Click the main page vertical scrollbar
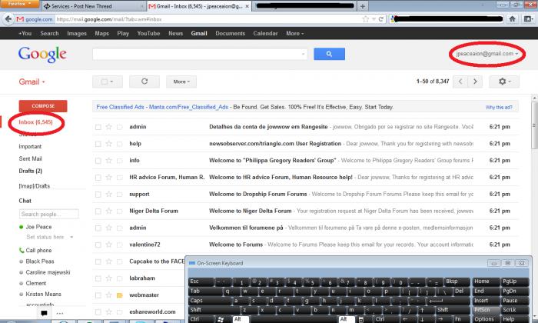 tap(535, 125)
